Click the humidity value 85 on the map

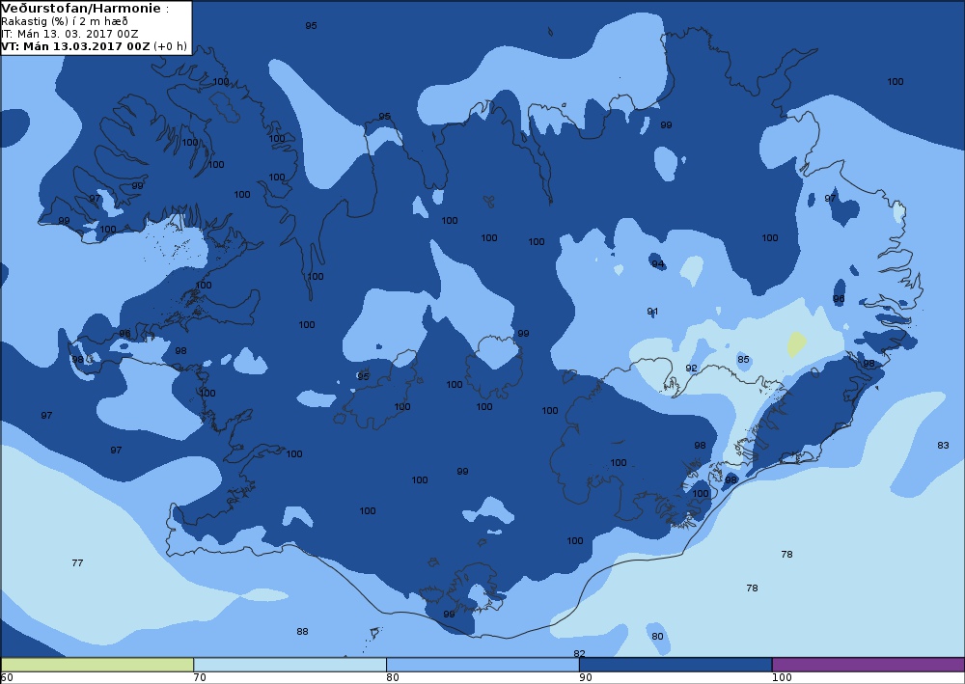click(743, 359)
